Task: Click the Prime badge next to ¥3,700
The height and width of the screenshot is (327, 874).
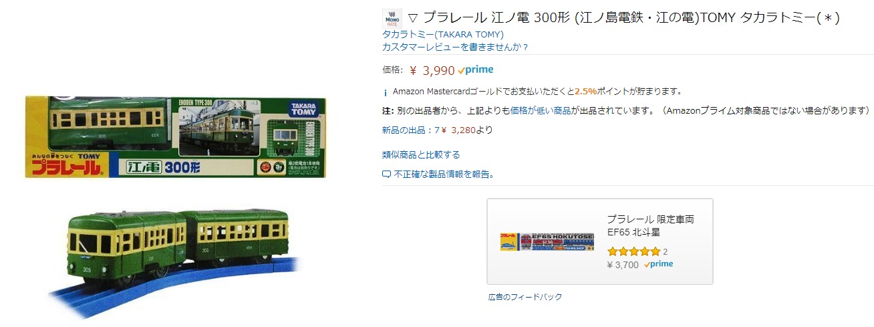Action: [x=659, y=264]
